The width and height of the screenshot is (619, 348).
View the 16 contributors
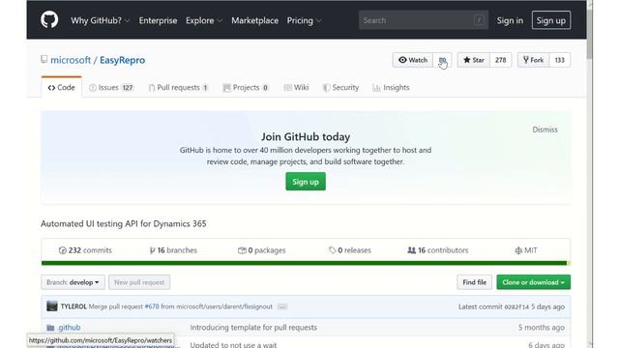(x=438, y=250)
